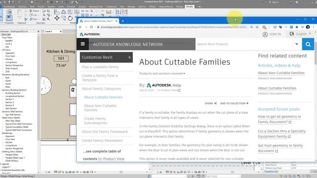Open Create Family Parameters sidebar link
This screenshot has width=317, height=178.
(103, 140)
